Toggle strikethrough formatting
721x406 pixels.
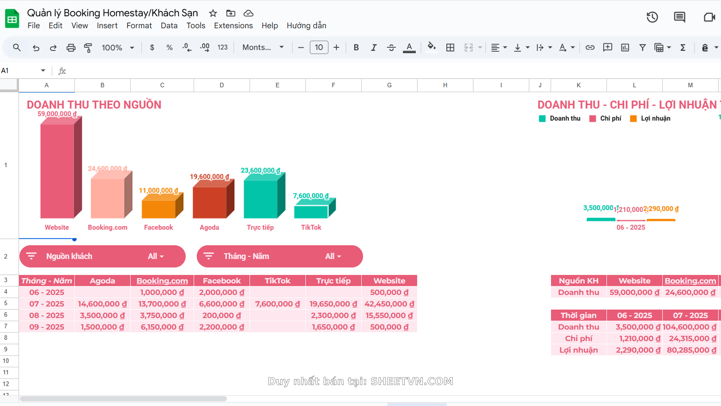click(391, 48)
